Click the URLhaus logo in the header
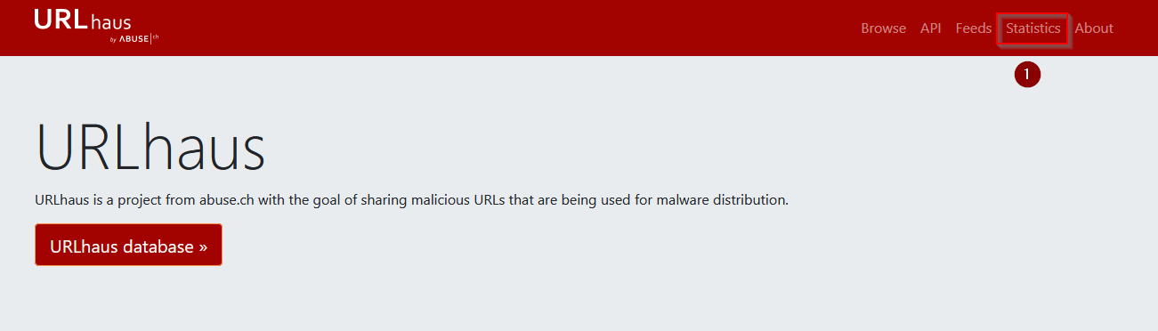Image resolution: width=1158 pixels, height=331 pixels. tap(97, 26)
